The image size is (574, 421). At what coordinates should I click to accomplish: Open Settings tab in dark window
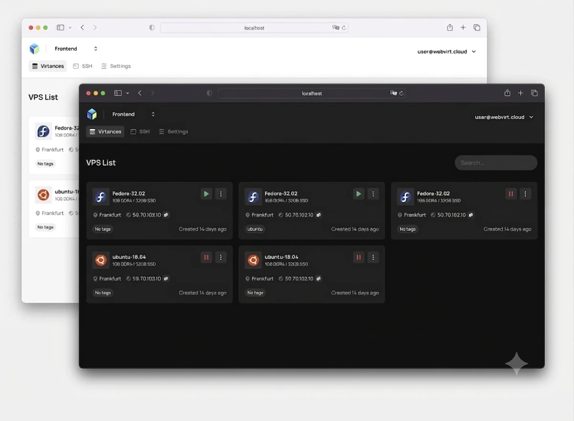173,132
